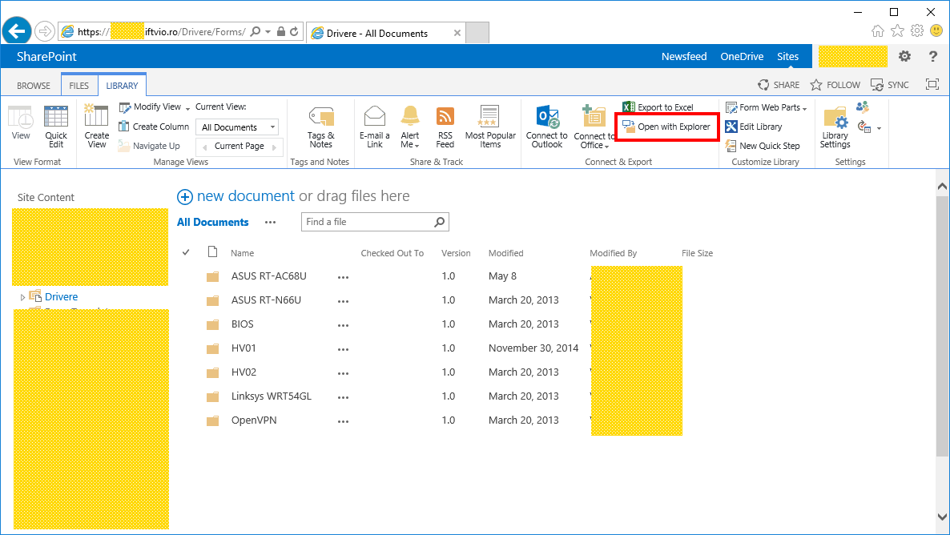Click Form Web Parts
This screenshot has height=535, width=950.
766,107
